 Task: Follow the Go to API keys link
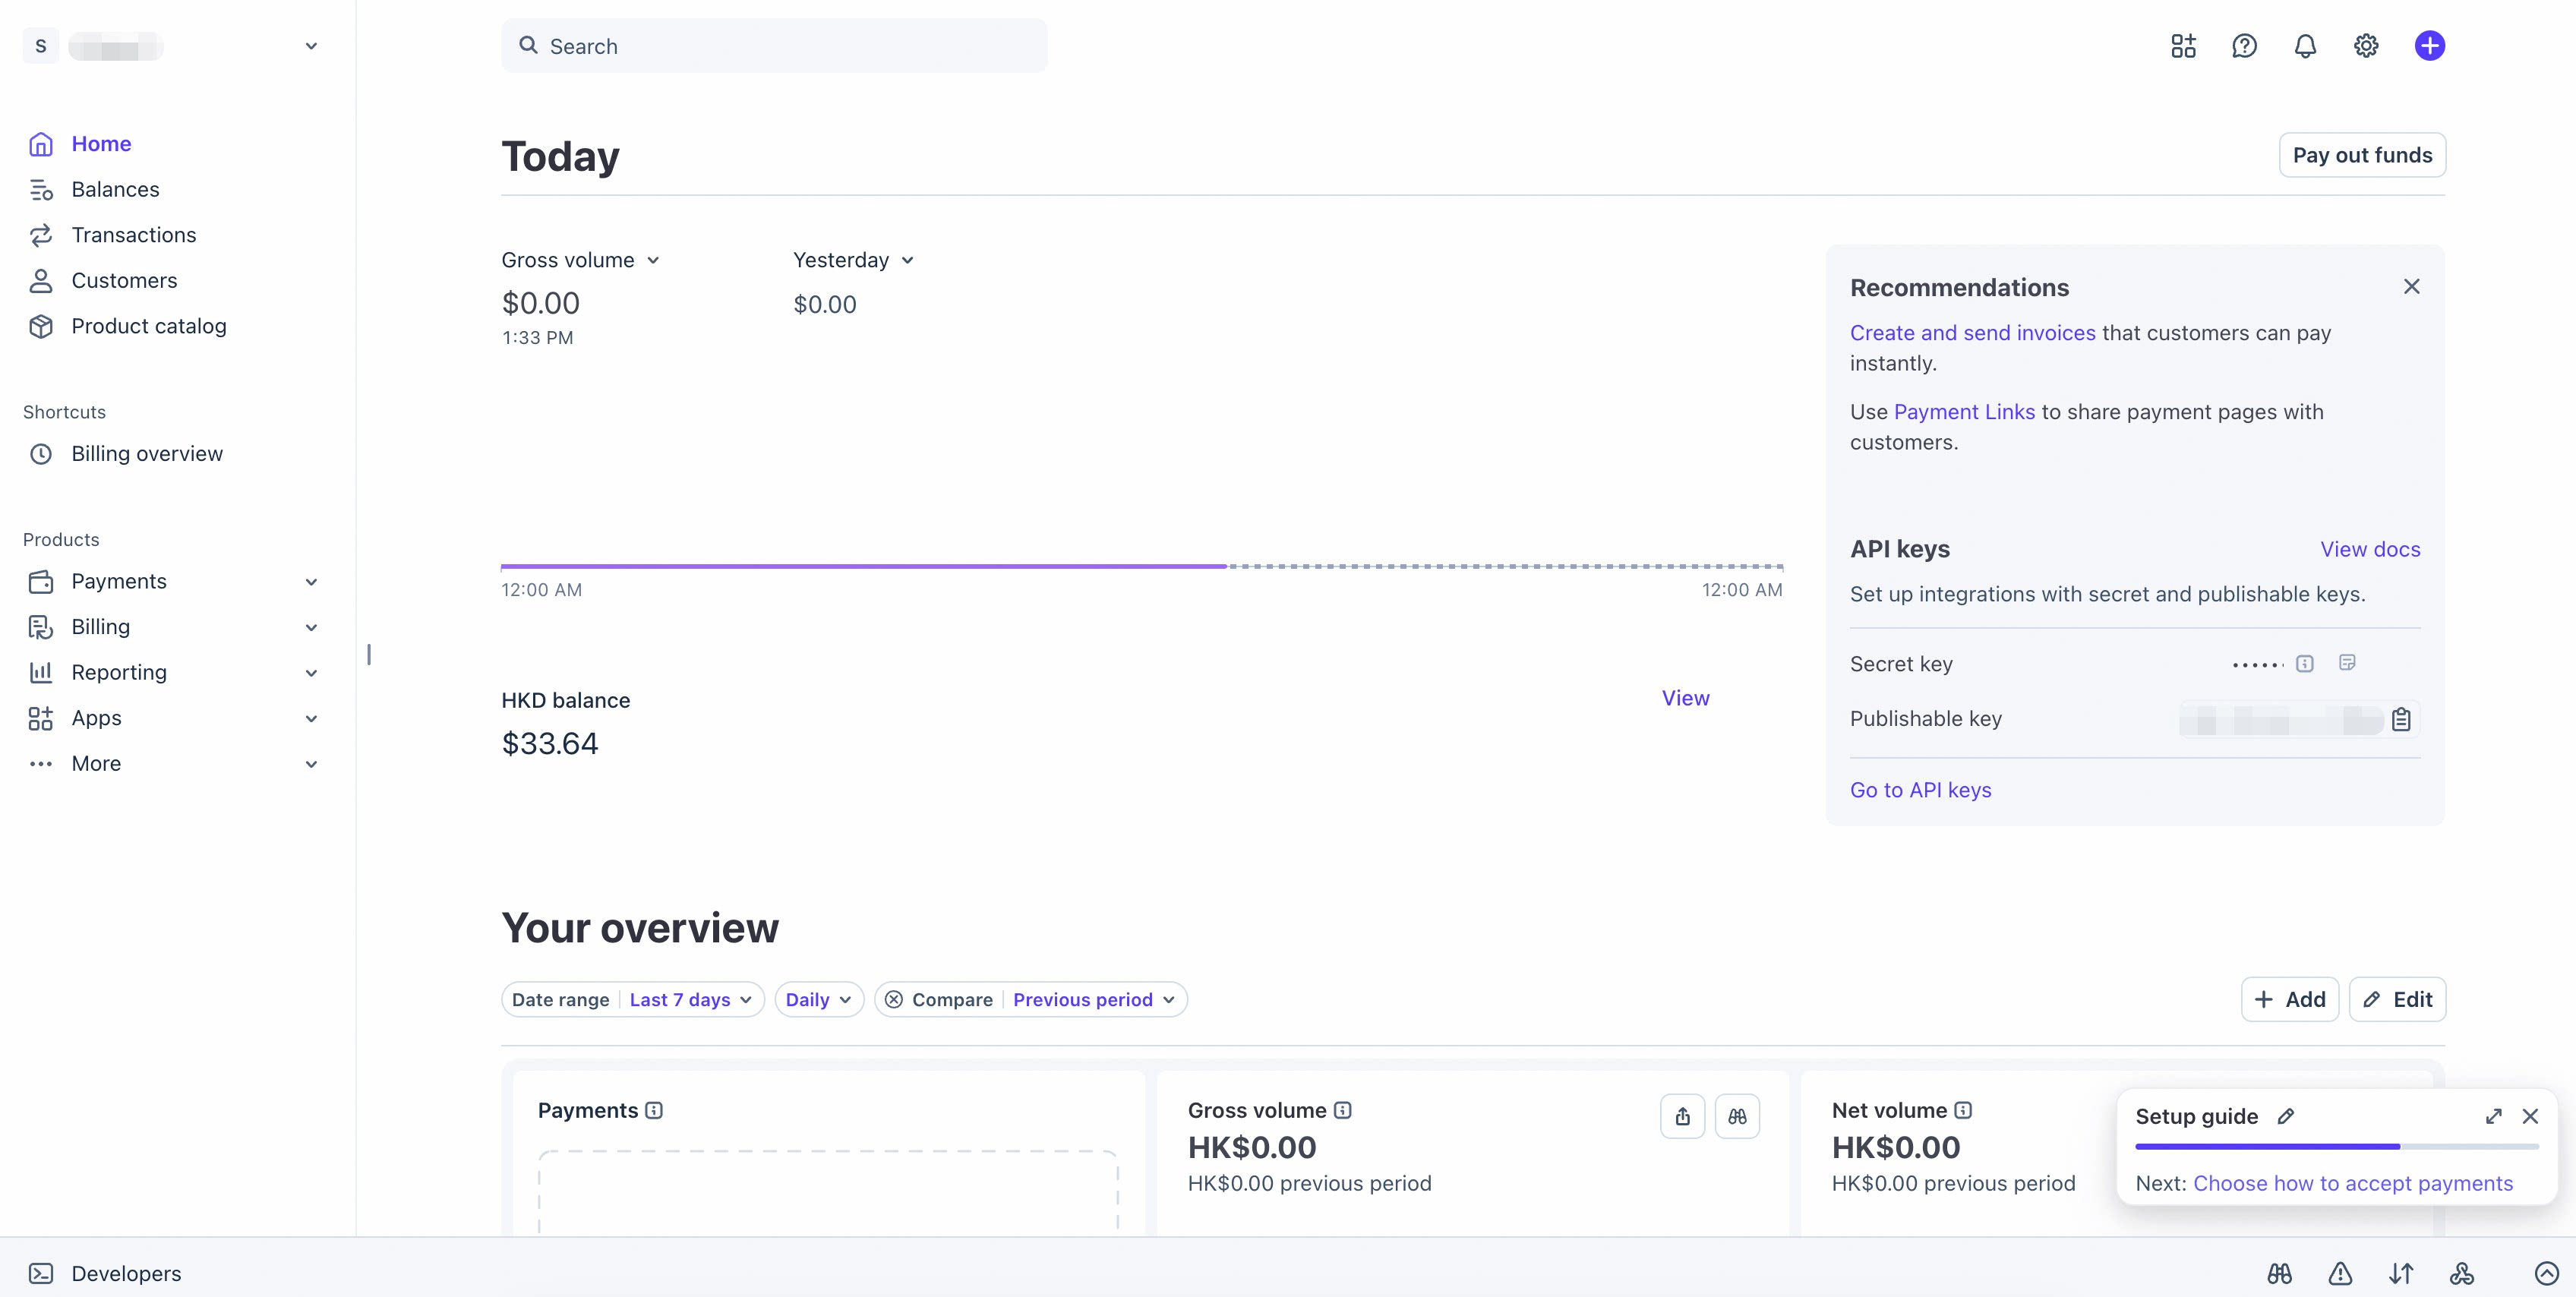[1920, 790]
